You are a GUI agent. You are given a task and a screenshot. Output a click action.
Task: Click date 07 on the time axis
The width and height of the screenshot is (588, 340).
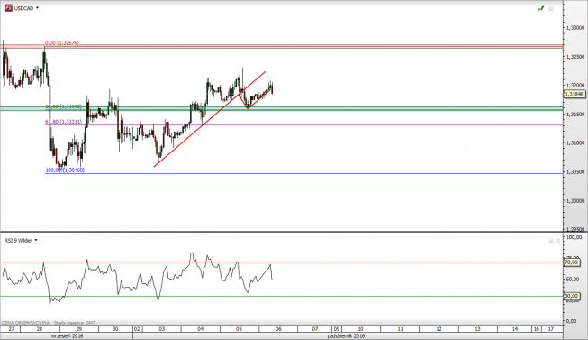(x=315, y=329)
